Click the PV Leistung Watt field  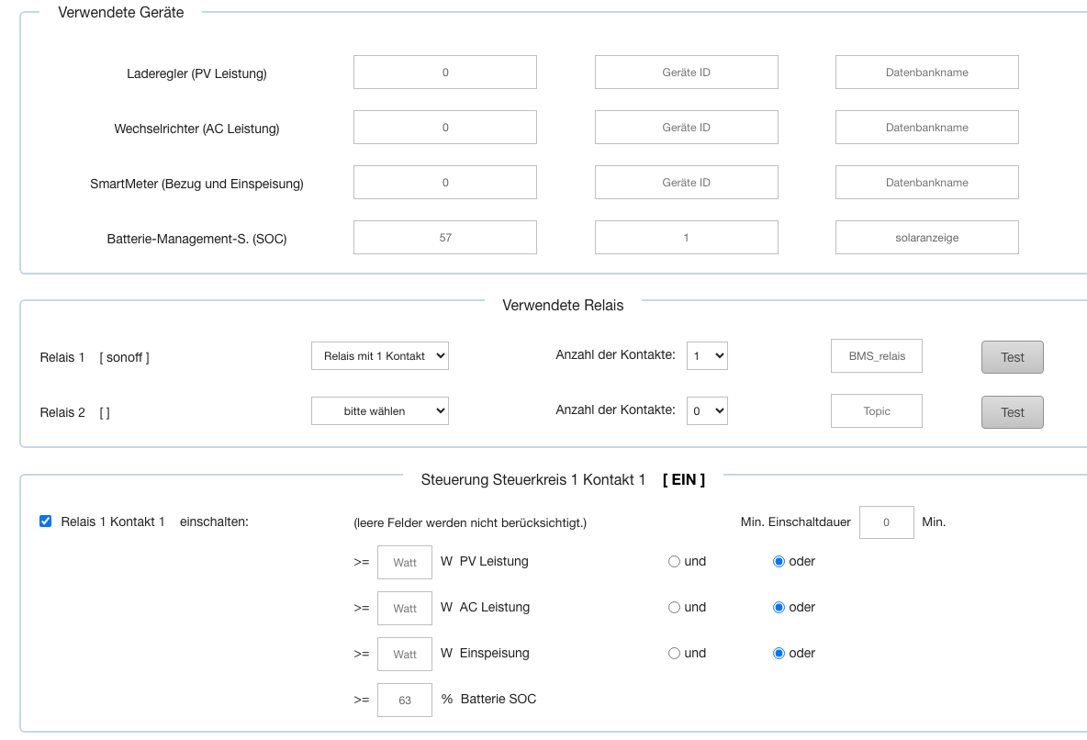(405, 563)
